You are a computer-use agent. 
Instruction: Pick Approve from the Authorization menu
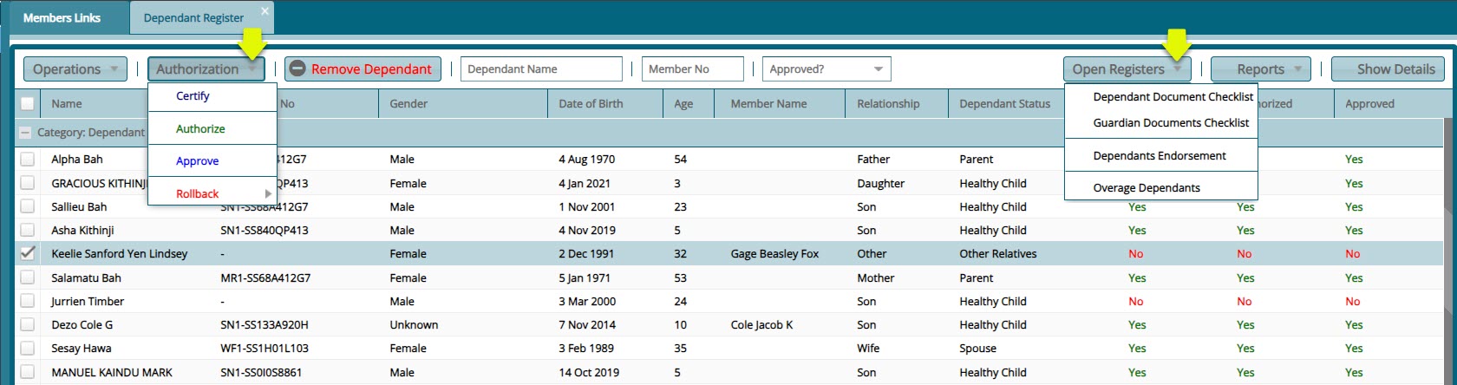tap(197, 161)
